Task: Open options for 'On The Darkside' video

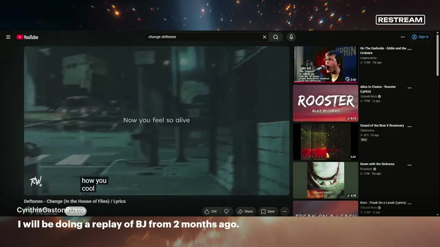Action: tap(409, 49)
